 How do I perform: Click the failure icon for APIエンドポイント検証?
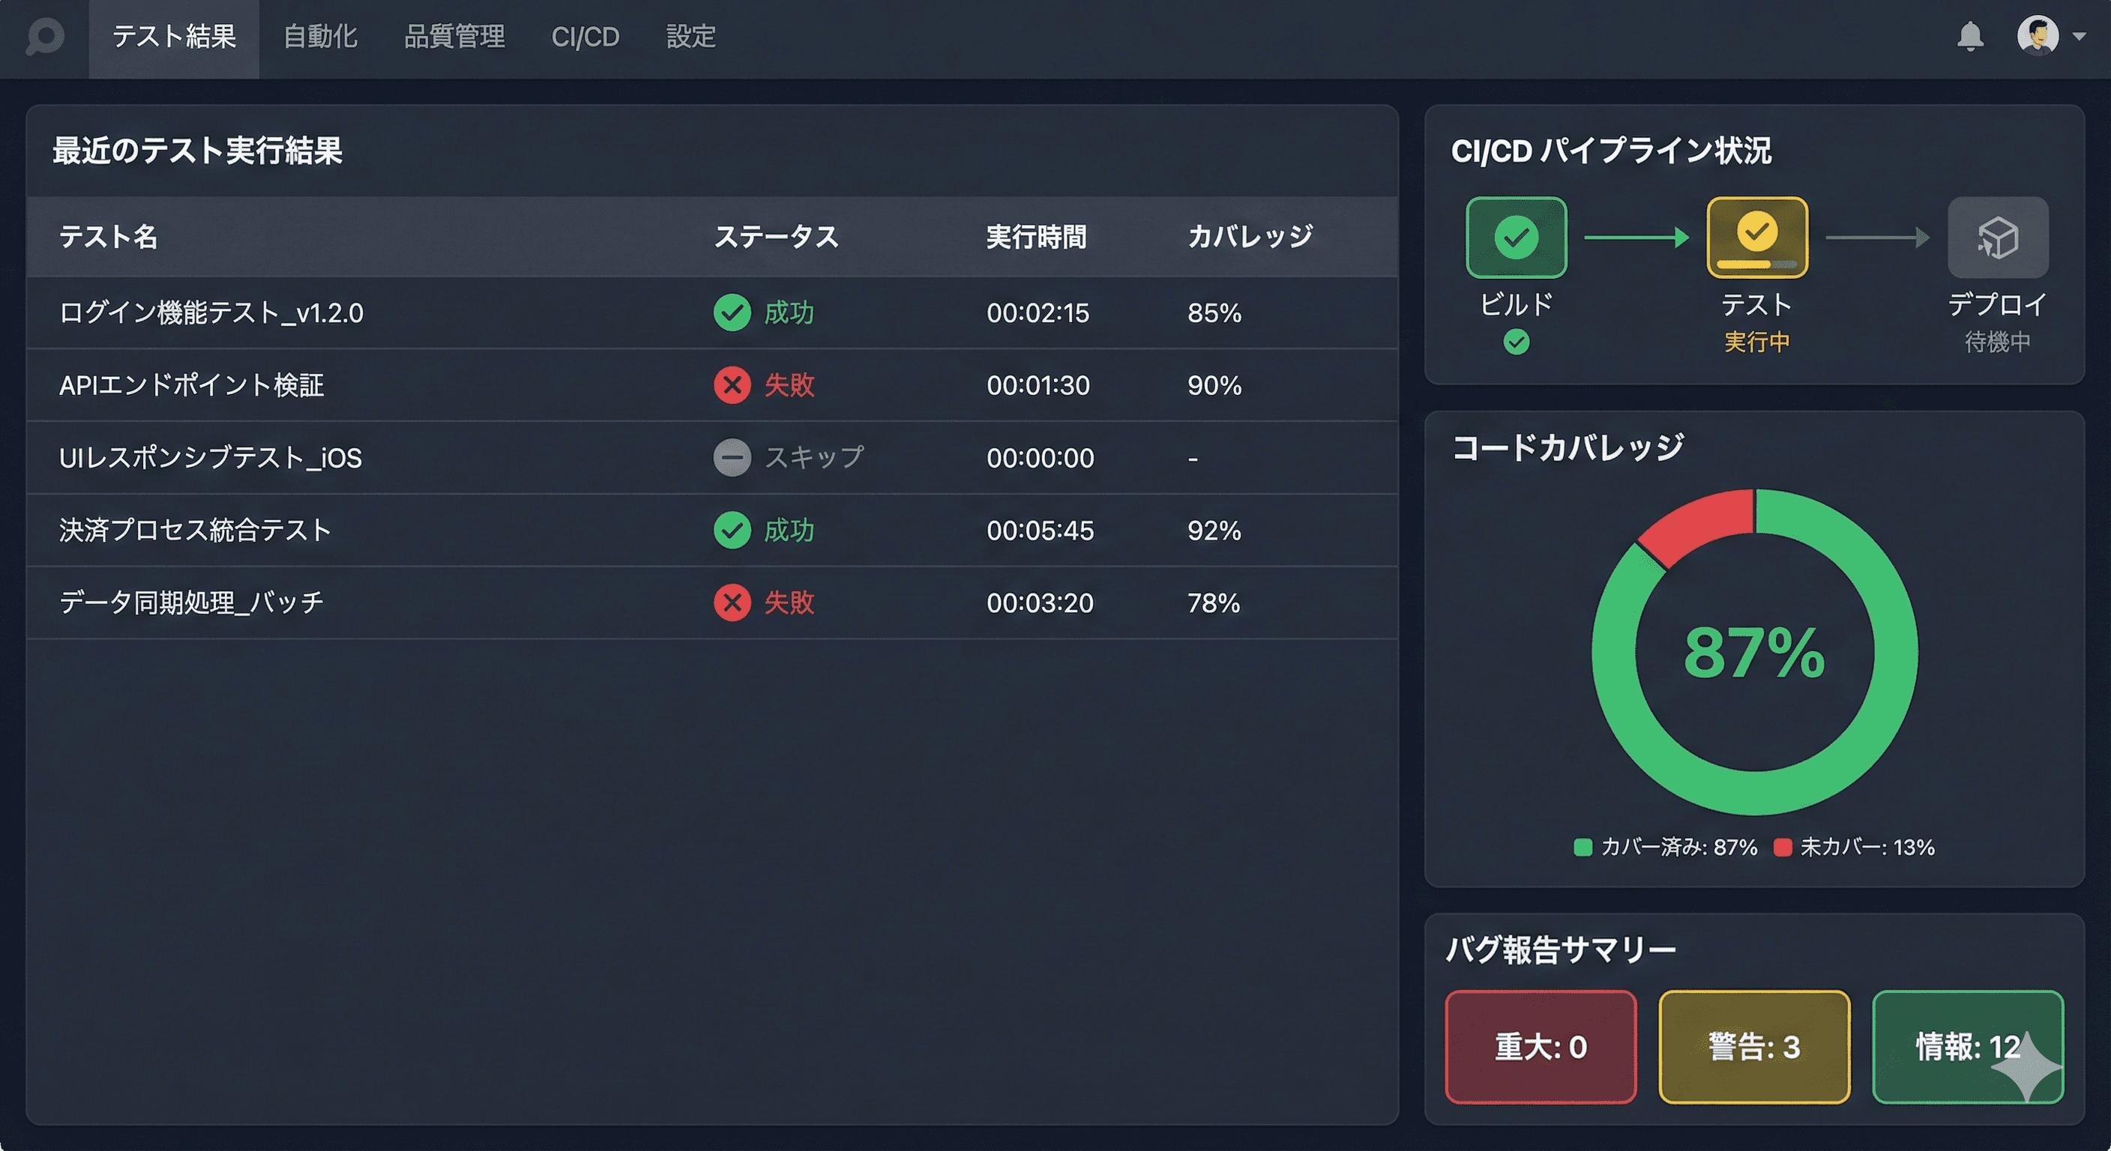pos(732,385)
